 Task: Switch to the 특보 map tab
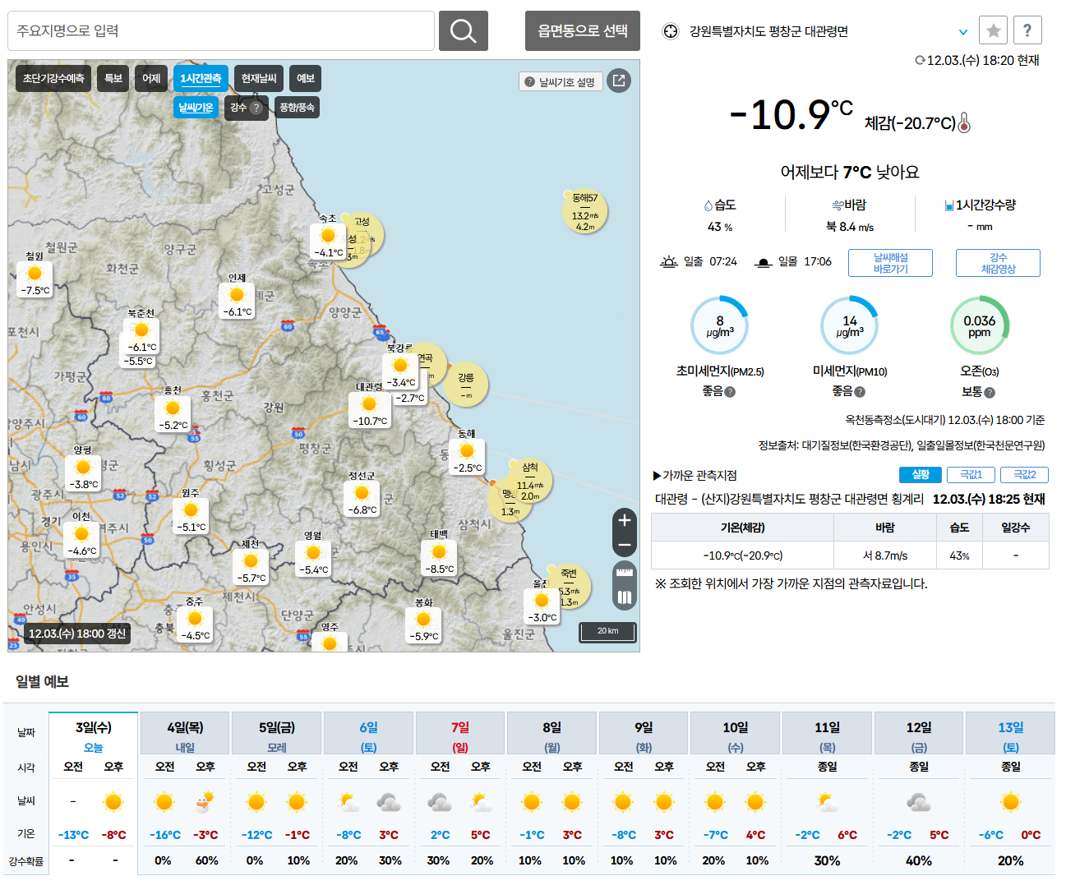(x=113, y=79)
